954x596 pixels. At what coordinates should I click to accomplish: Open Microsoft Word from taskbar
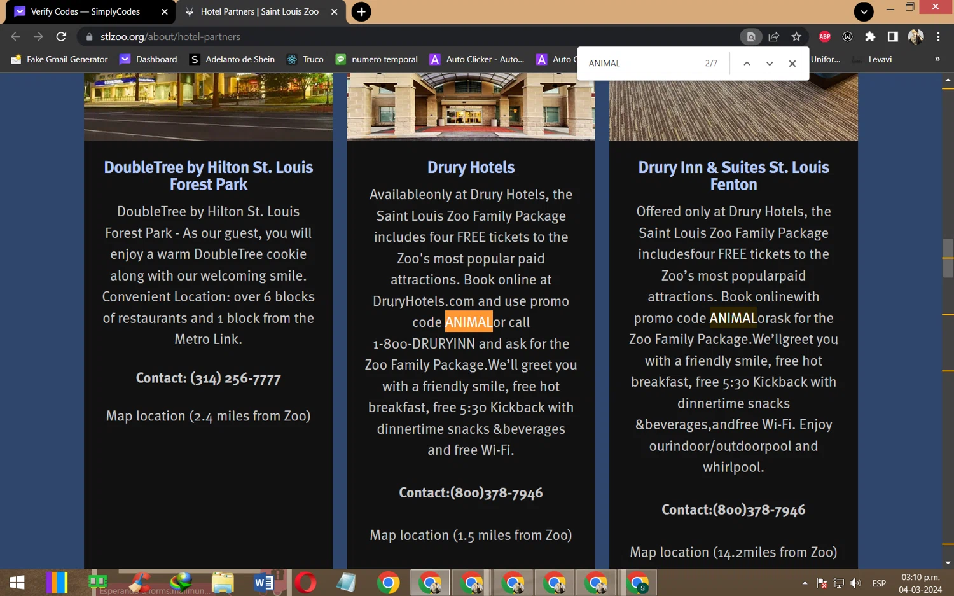point(263,583)
